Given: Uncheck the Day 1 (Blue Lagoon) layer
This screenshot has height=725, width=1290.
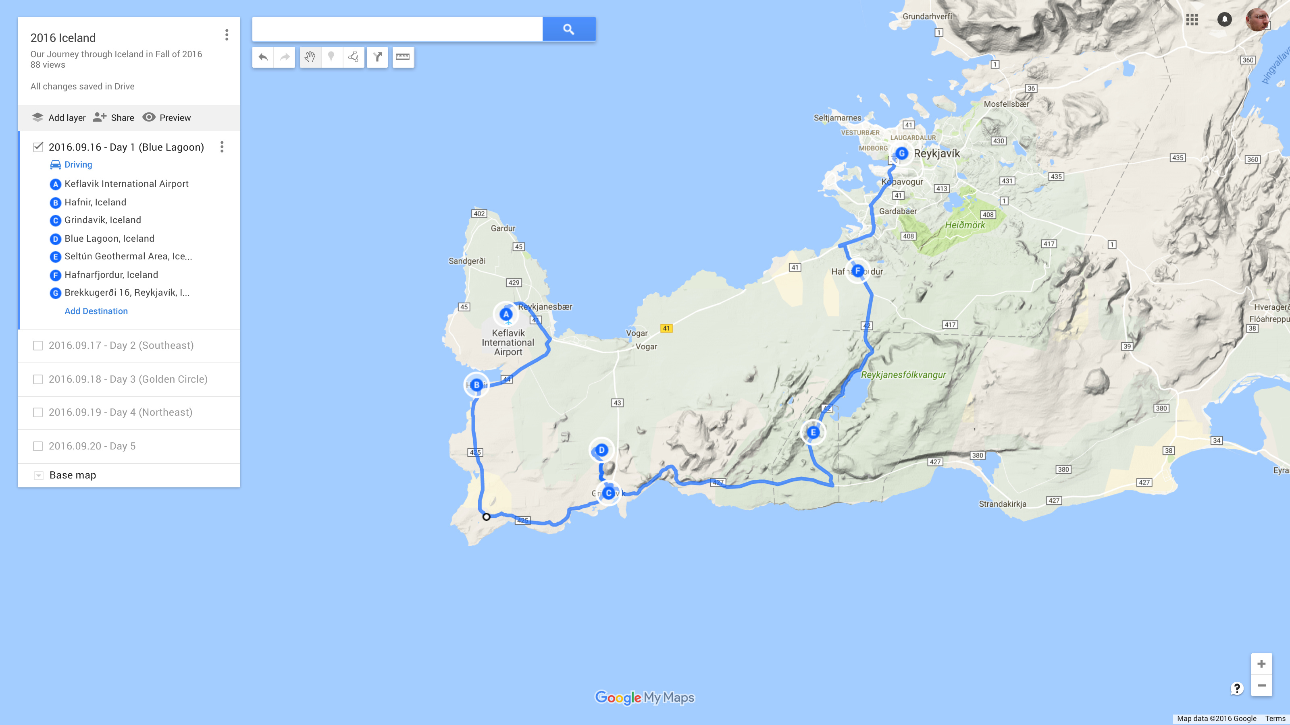Looking at the screenshot, I should [x=38, y=147].
